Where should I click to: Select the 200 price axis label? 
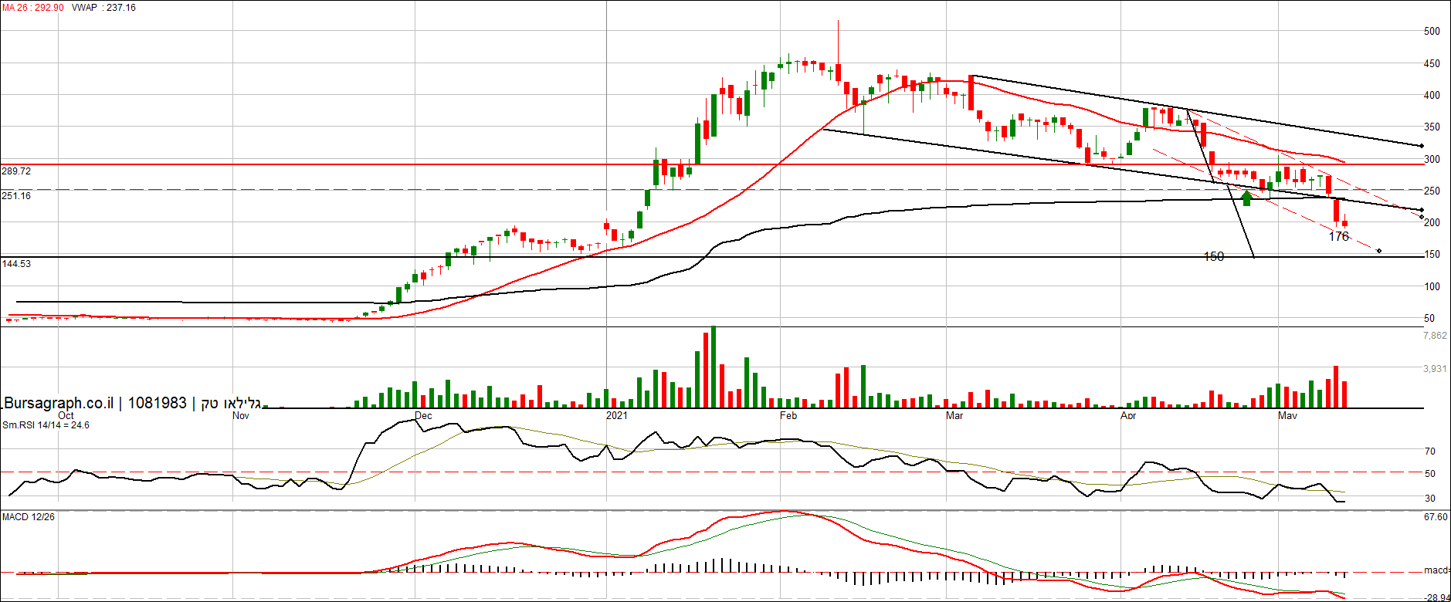click(x=1432, y=222)
